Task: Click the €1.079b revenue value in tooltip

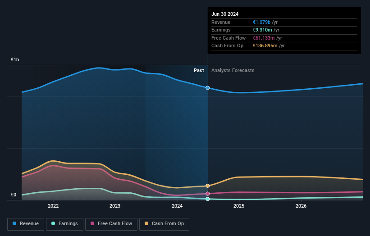Action: 262,22
